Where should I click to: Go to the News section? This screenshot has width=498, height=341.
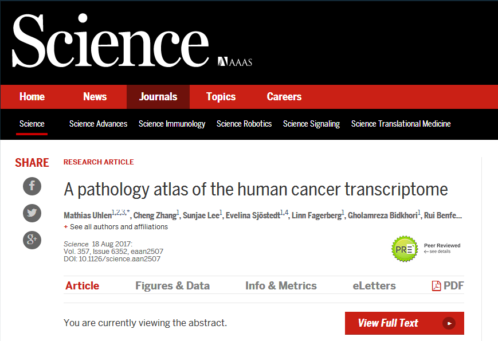[x=95, y=97]
